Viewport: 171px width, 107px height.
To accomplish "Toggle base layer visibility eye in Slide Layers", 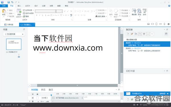I will (x=168, y=94).
